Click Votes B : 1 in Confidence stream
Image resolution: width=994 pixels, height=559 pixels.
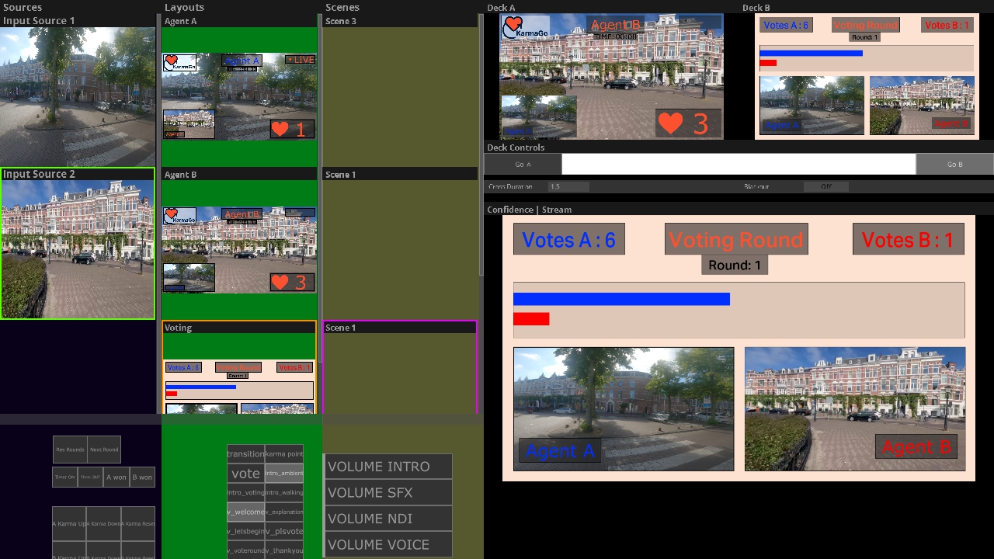[908, 240]
